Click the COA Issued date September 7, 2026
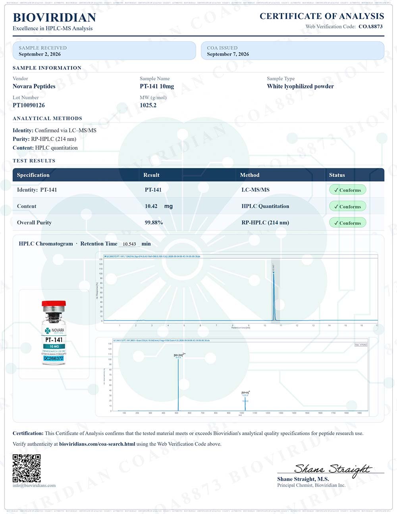This screenshot has height=514, width=397. (228, 54)
